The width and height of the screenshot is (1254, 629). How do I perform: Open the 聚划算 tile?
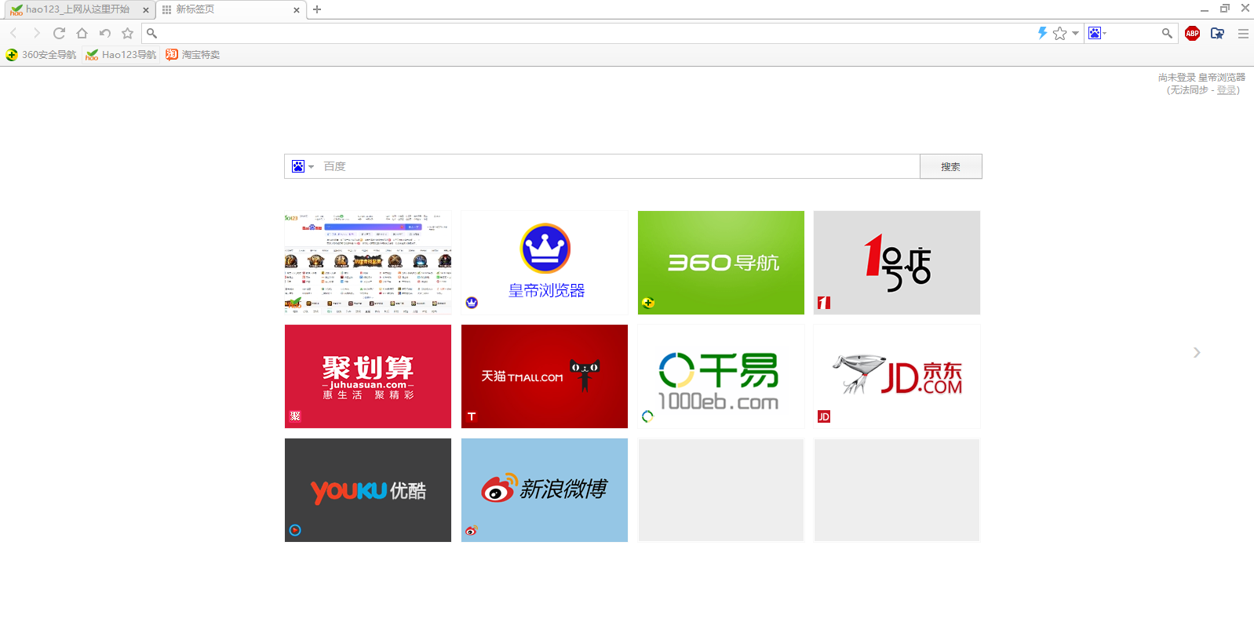pyautogui.click(x=368, y=376)
